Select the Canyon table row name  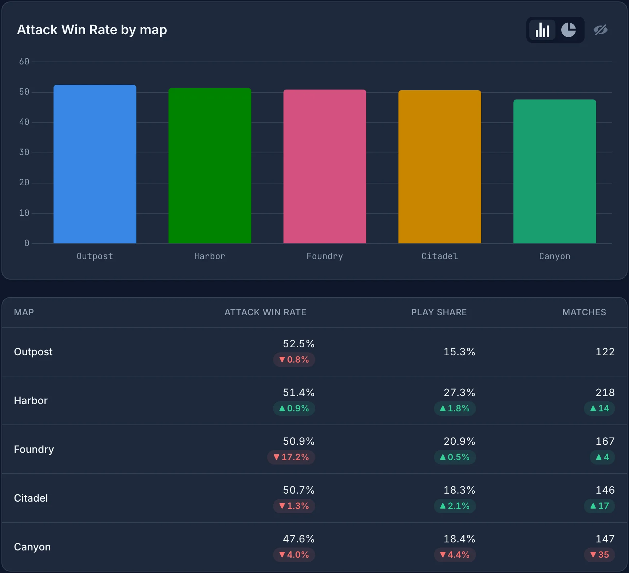pos(32,547)
